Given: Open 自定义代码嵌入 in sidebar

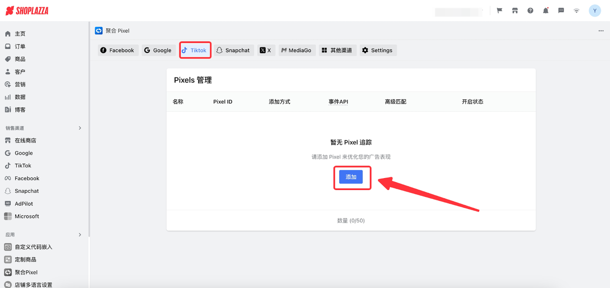Looking at the screenshot, I should [x=33, y=247].
